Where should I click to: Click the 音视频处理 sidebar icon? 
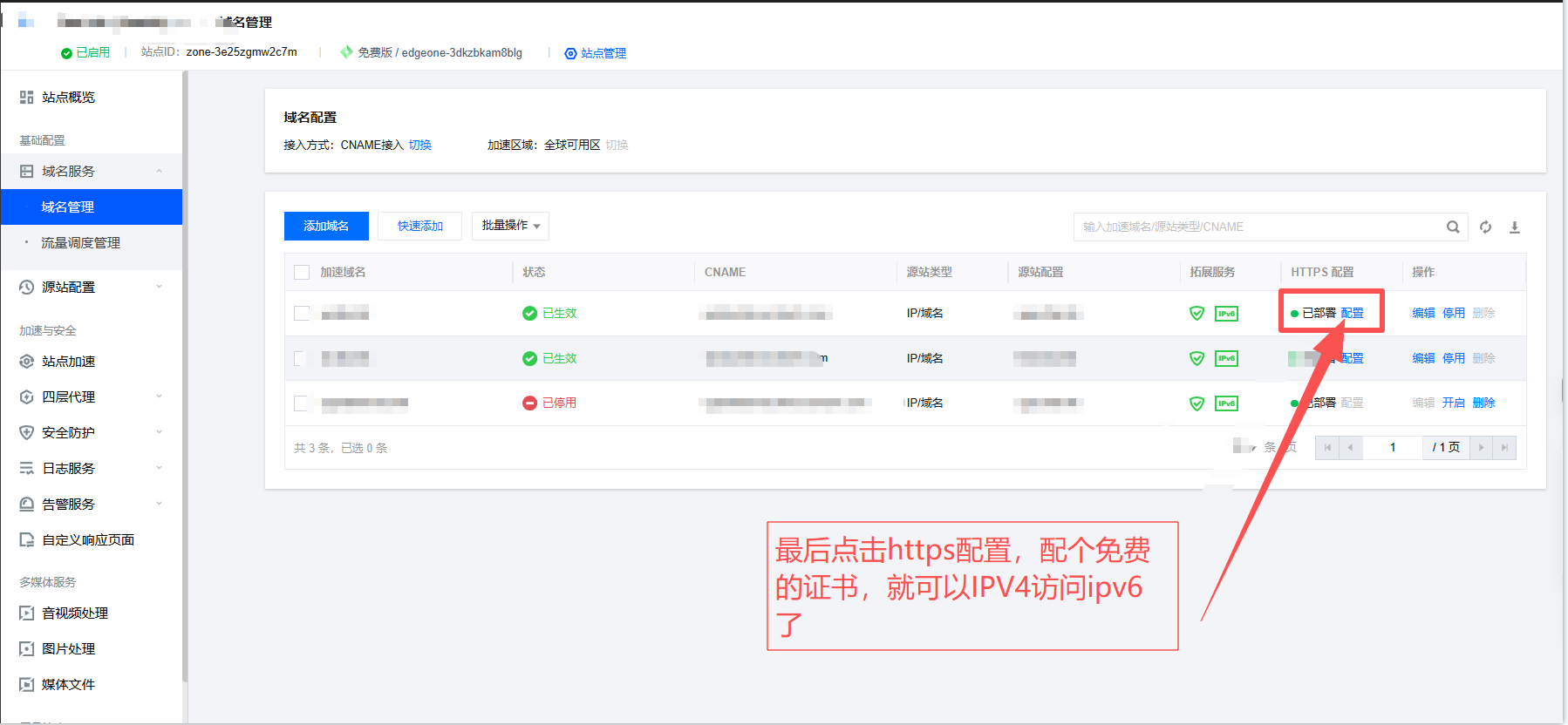click(27, 613)
